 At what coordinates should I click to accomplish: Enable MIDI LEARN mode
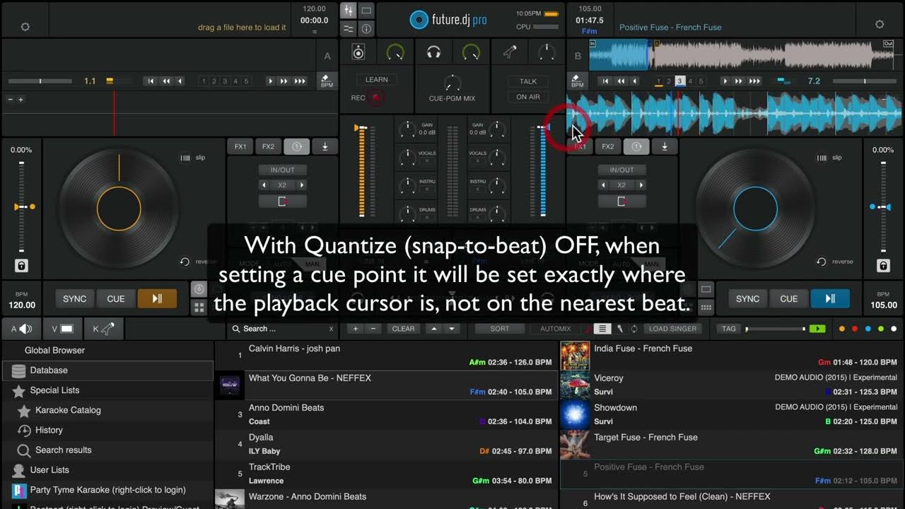click(x=377, y=80)
